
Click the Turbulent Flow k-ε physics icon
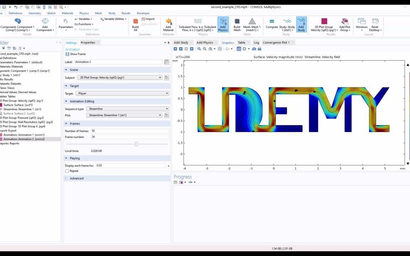point(198,21)
